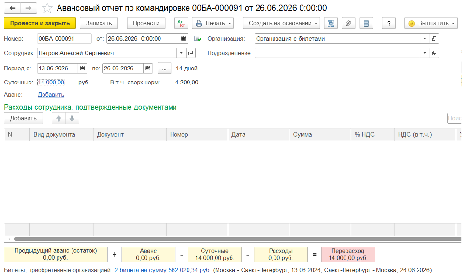Click the Подразделение input field
462x276 pixels.
pyautogui.click(x=337, y=53)
